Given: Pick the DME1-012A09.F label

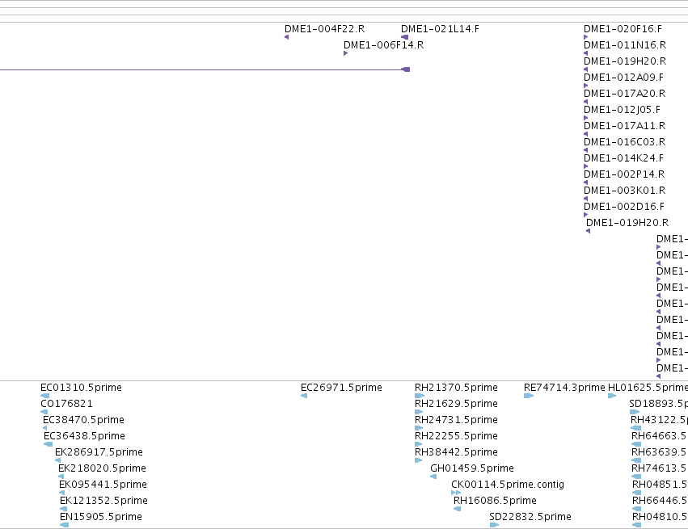Looking at the screenshot, I should (x=623, y=78).
